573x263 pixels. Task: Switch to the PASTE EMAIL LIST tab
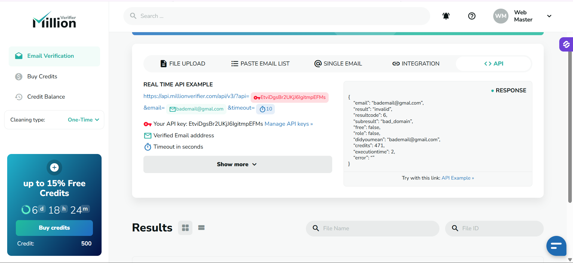(260, 64)
